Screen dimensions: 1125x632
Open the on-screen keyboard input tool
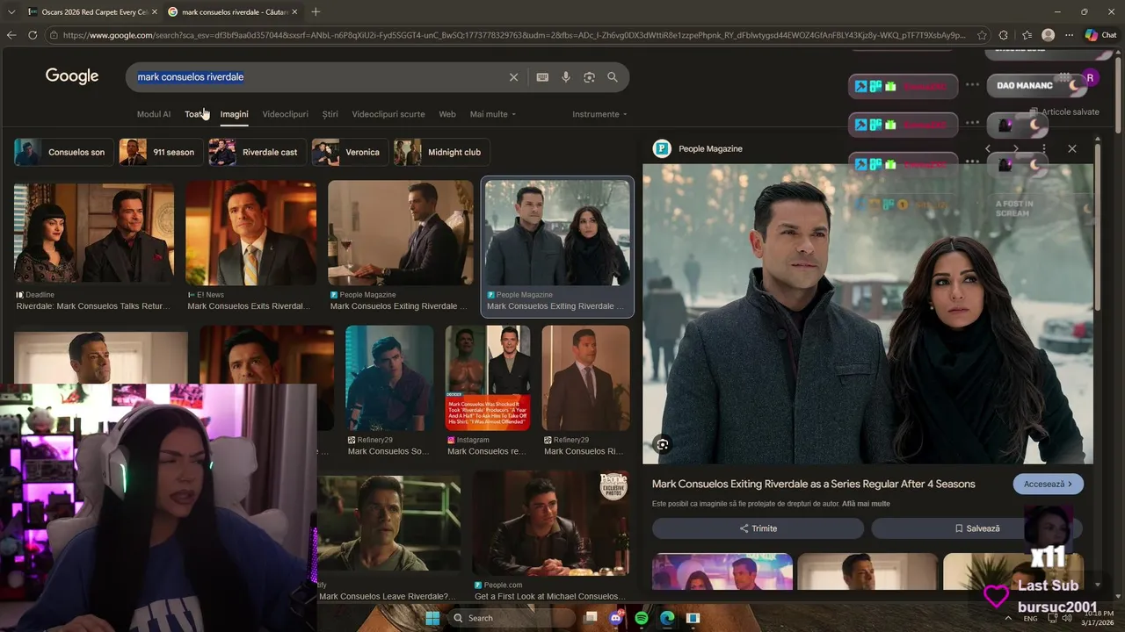542,77
